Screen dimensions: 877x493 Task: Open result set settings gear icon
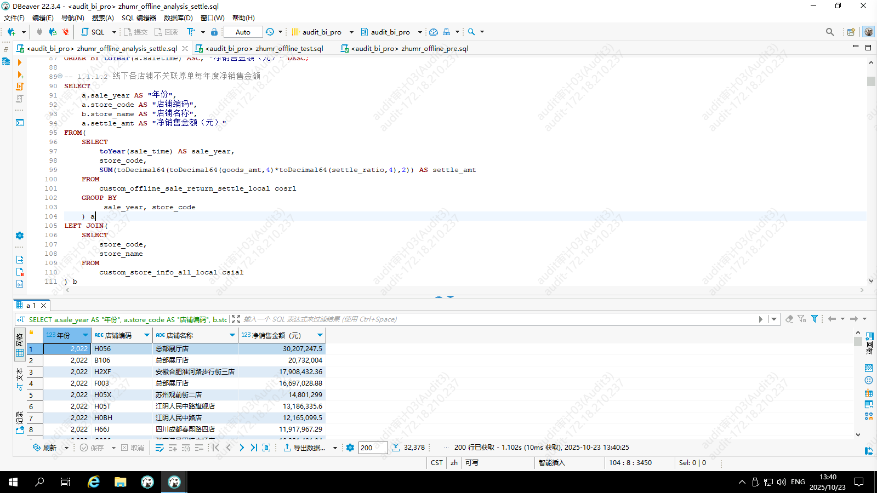(x=350, y=448)
